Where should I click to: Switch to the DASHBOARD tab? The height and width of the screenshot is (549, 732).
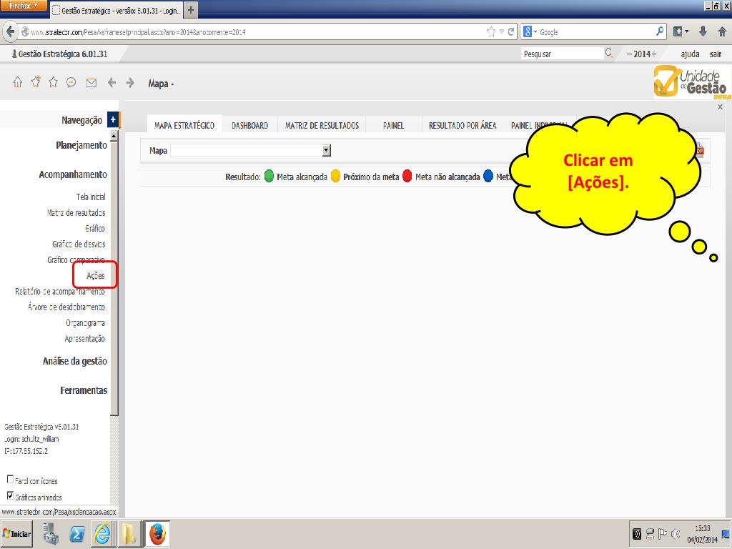pos(249,125)
